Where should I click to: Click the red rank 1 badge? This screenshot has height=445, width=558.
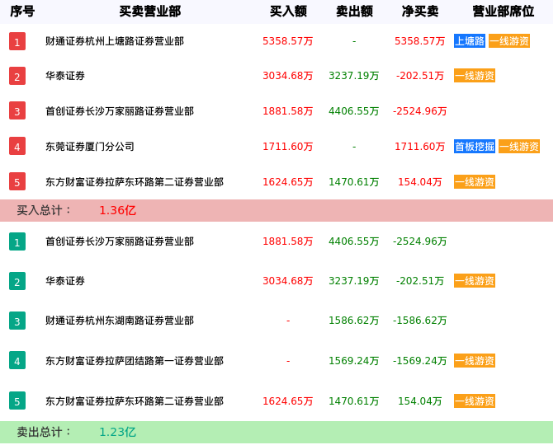[17, 41]
